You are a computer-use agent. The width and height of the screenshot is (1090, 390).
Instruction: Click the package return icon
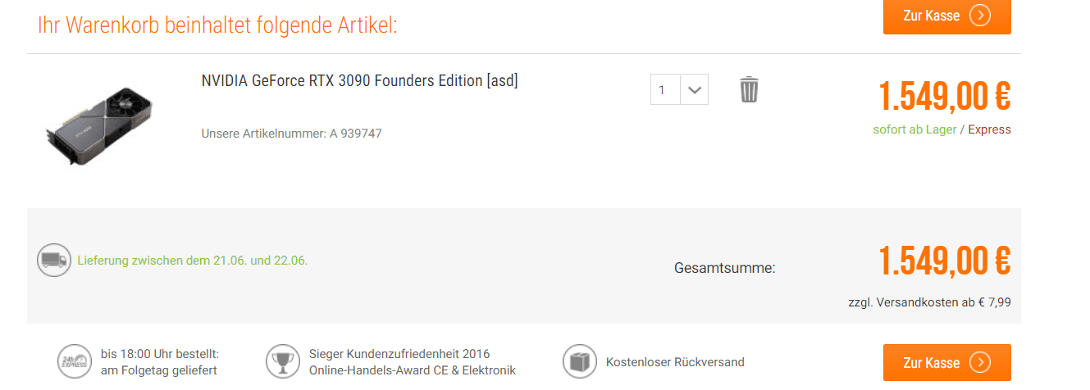[580, 361]
